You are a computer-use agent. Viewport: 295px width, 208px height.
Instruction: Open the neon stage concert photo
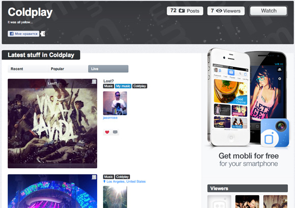[x=52, y=191]
